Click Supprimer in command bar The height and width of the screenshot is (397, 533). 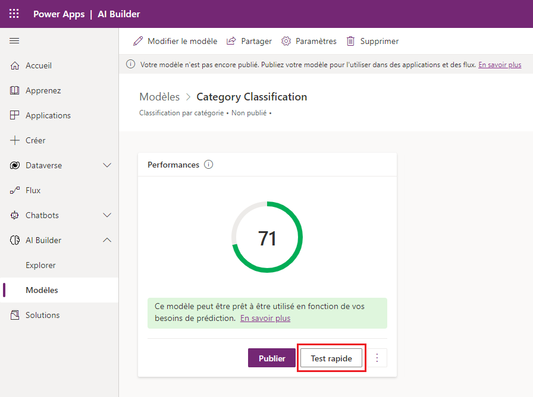(372, 41)
